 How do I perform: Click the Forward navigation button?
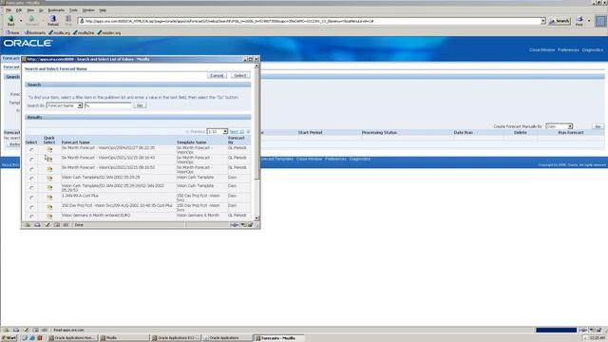point(31,20)
